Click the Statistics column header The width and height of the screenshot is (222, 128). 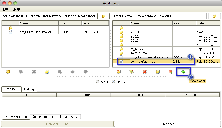click(192, 95)
